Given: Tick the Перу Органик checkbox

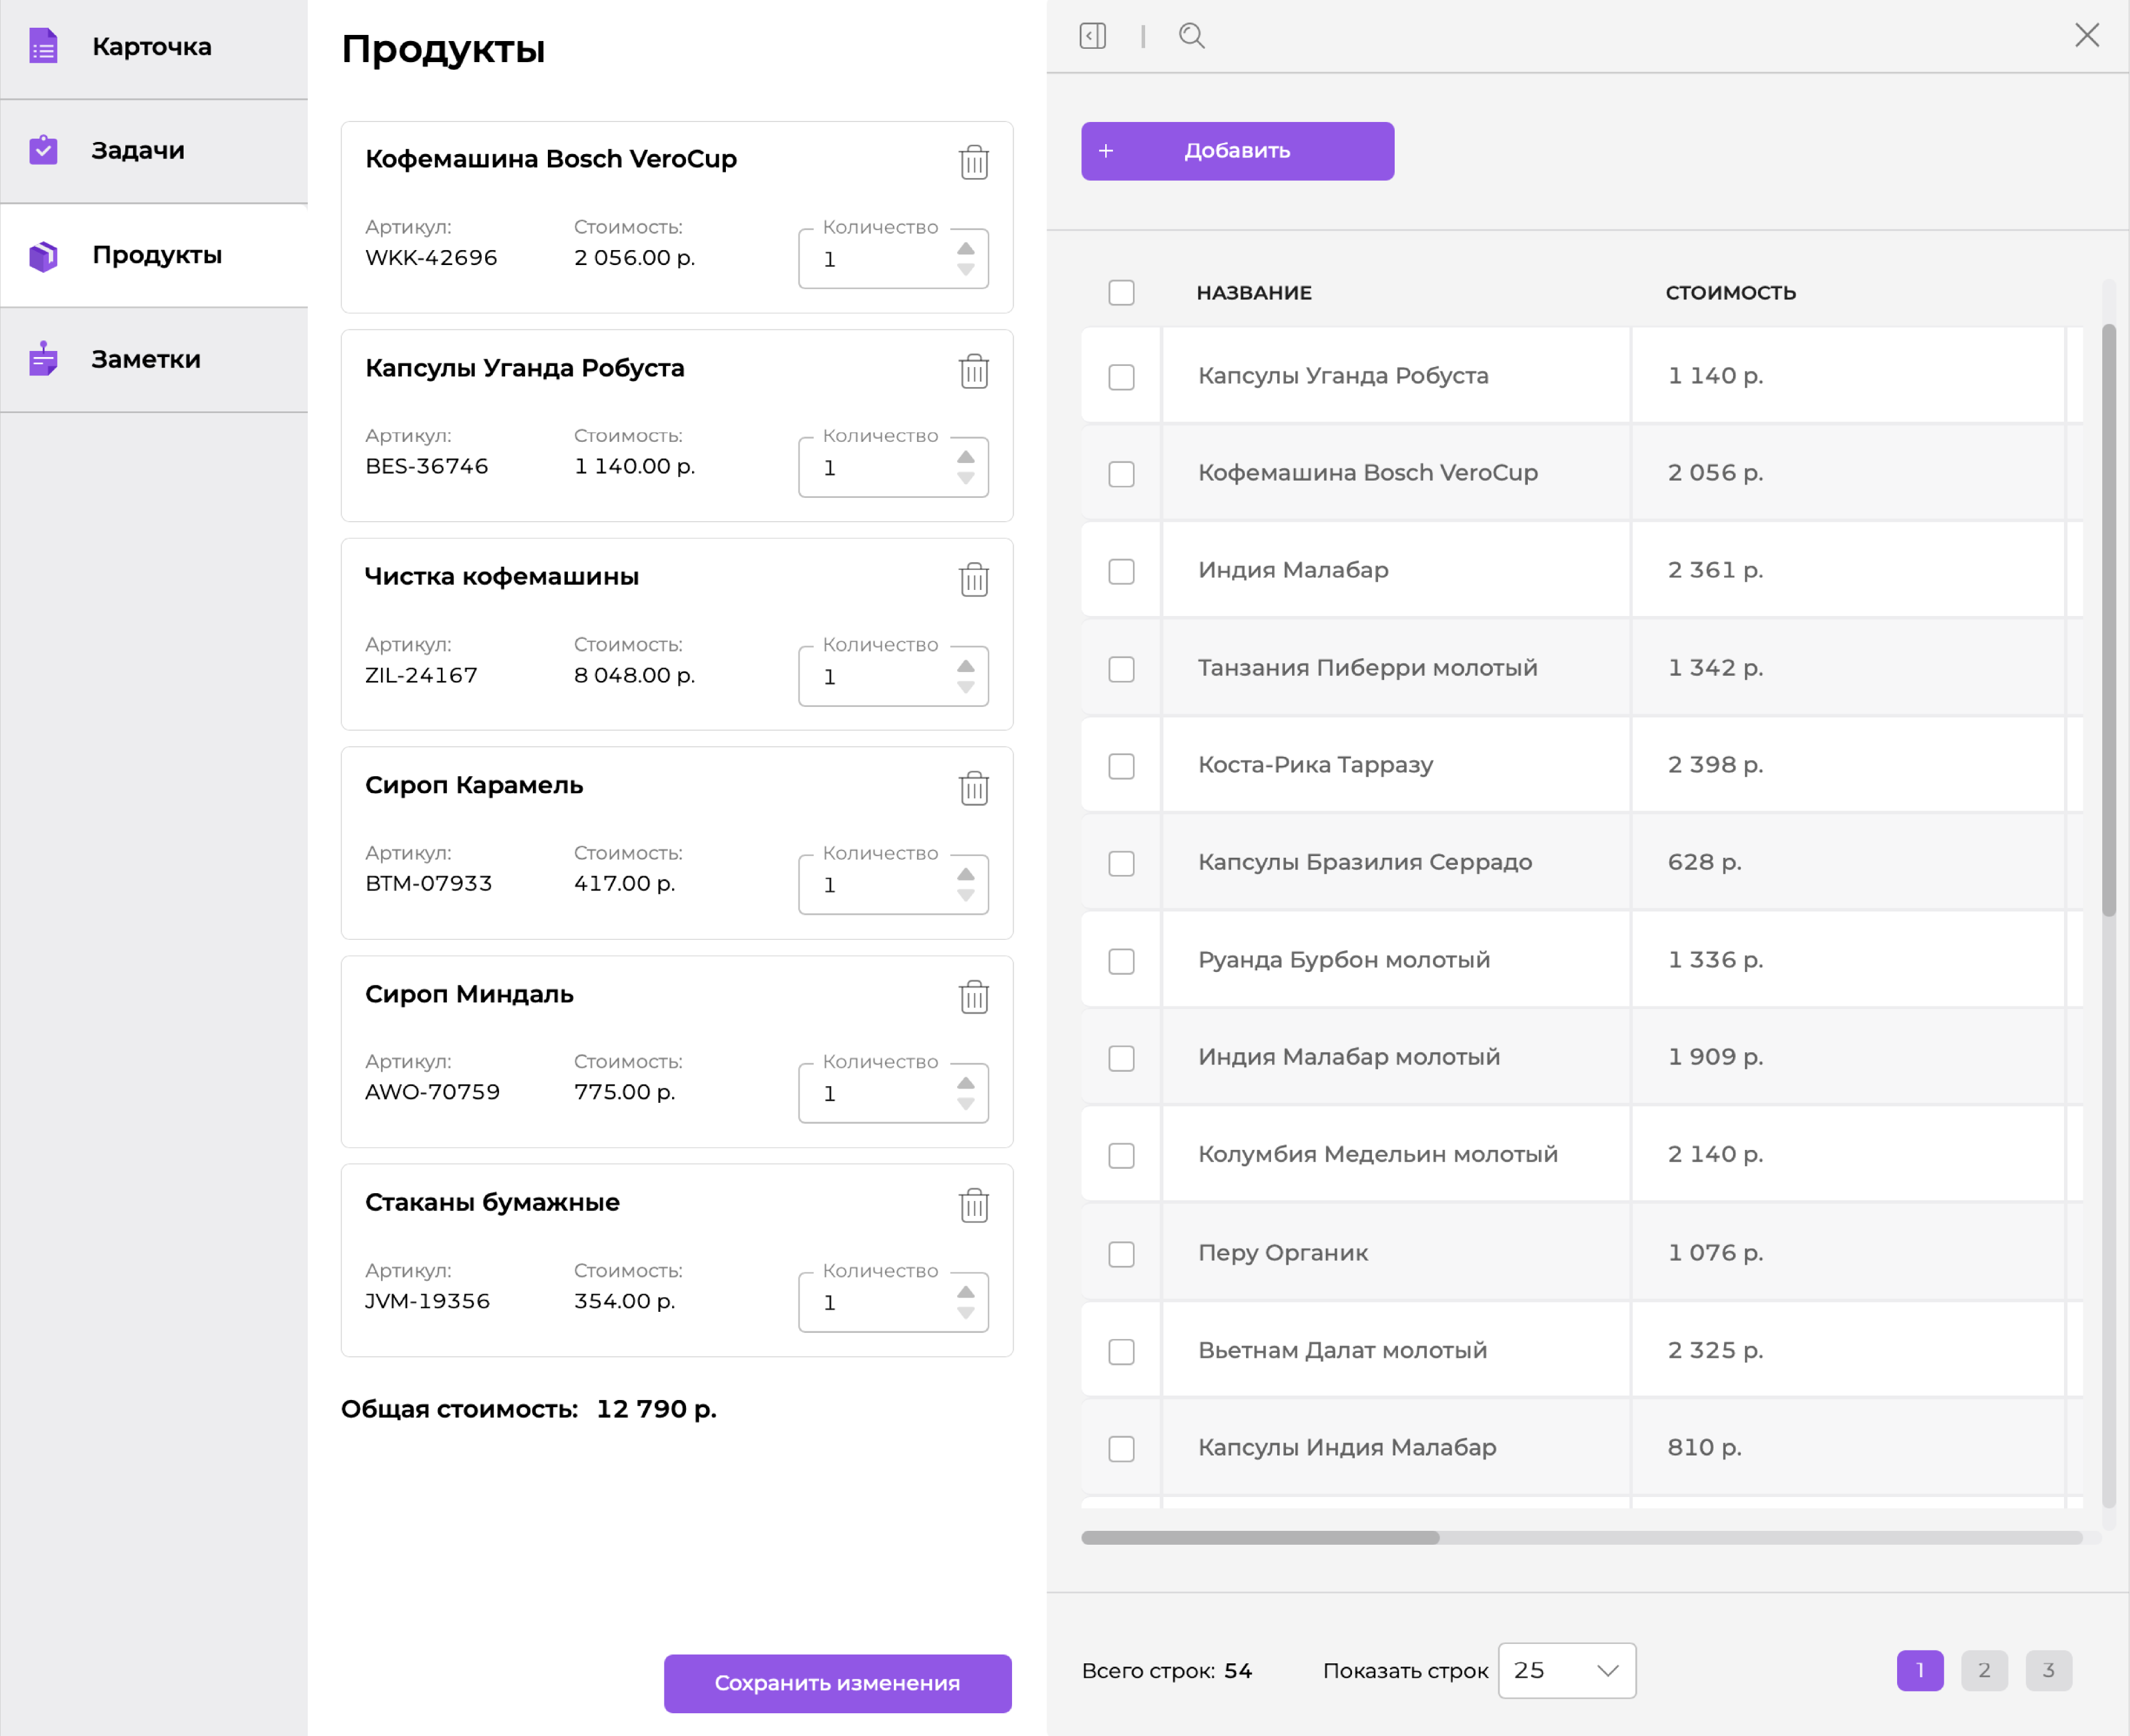Looking at the screenshot, I should 1121,1254.
